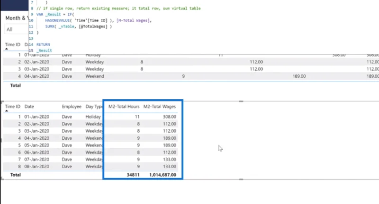Click the 02-Jan-2020 cell in upper table
Screen dimensions: 379x204
(37, 62)
